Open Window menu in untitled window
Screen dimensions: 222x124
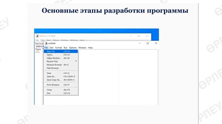[82, 48]
